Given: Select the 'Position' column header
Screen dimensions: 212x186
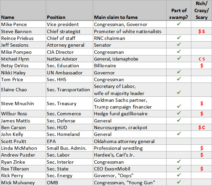Looking at the screenshot, I should 56,17.
